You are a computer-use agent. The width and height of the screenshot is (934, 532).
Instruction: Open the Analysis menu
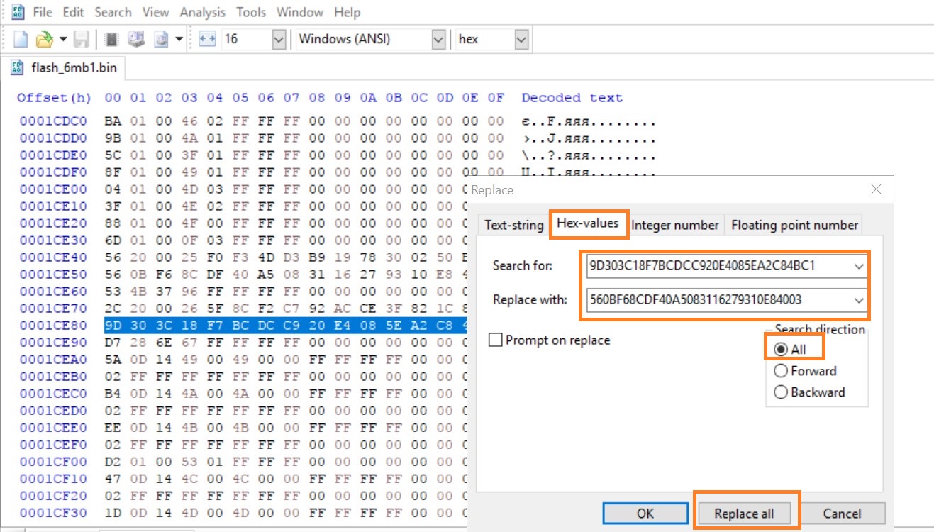(x=204, y=12)
